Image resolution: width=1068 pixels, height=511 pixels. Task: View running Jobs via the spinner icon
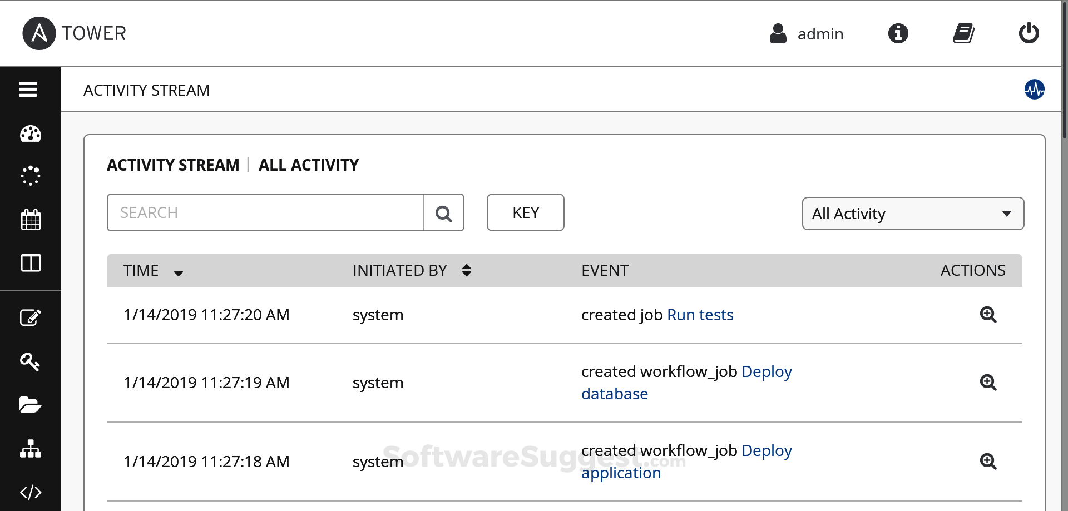pyautogui.click(x=31, y=176)
